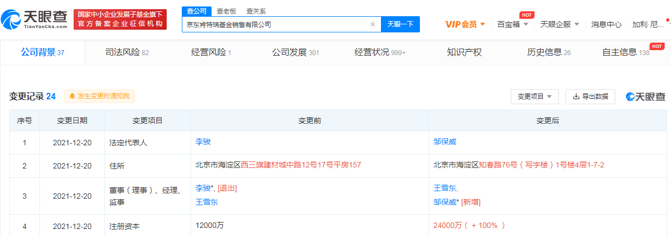Select the 查关系 search tab
Screen dimensions: 671x236
[256, 11]
